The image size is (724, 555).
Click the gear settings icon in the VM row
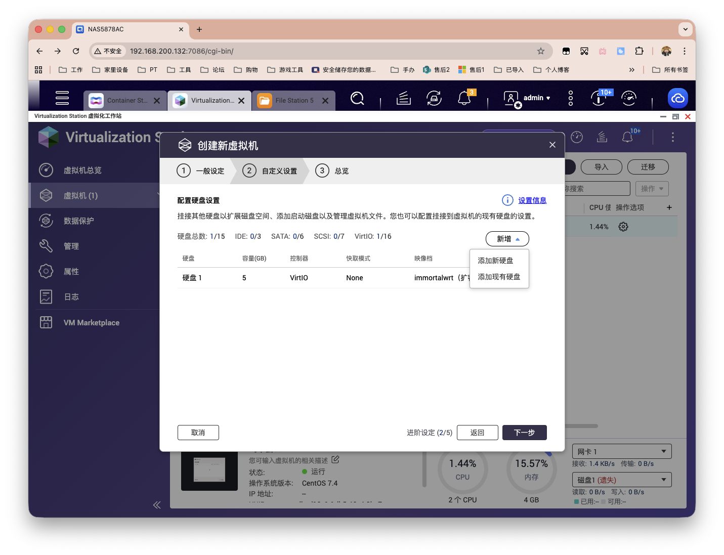tap(623, 226)
